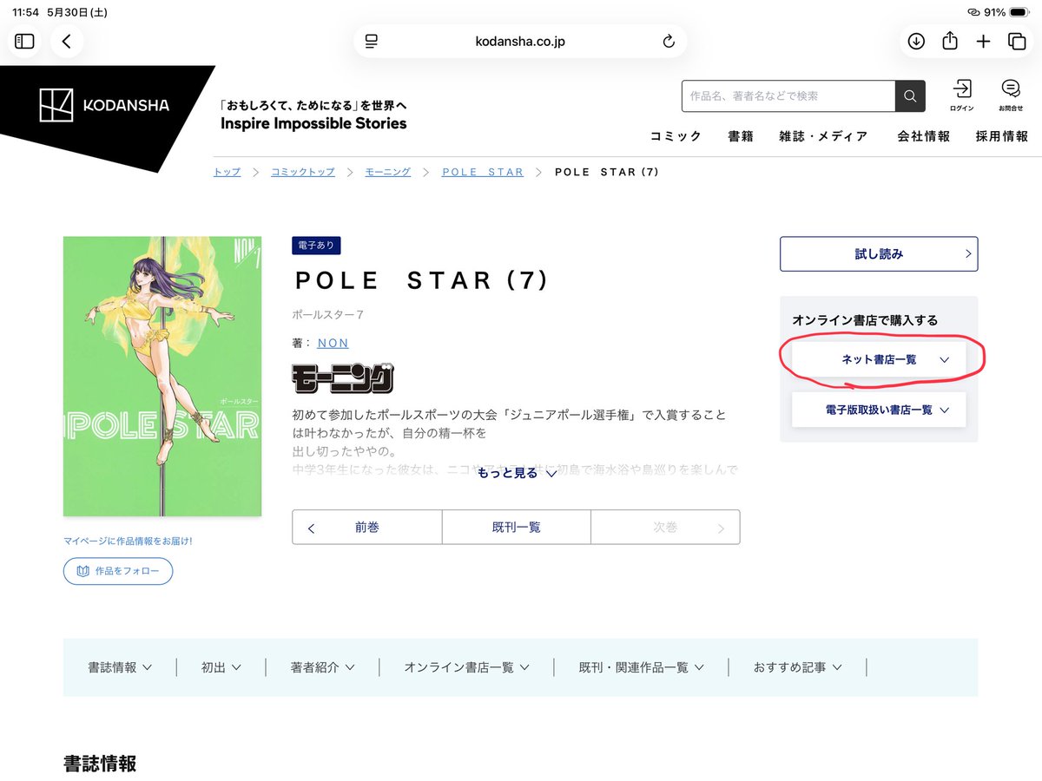This screenshot has height=781, width=1042.
Task: Go to previous volume 前巻
Action: pyautogui.click(x=366, y=527)
